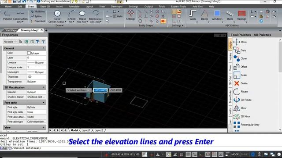The image size is (282, 158).
Task: Close the Drawing1.dwg tab
Action: (x=41, y=30)
